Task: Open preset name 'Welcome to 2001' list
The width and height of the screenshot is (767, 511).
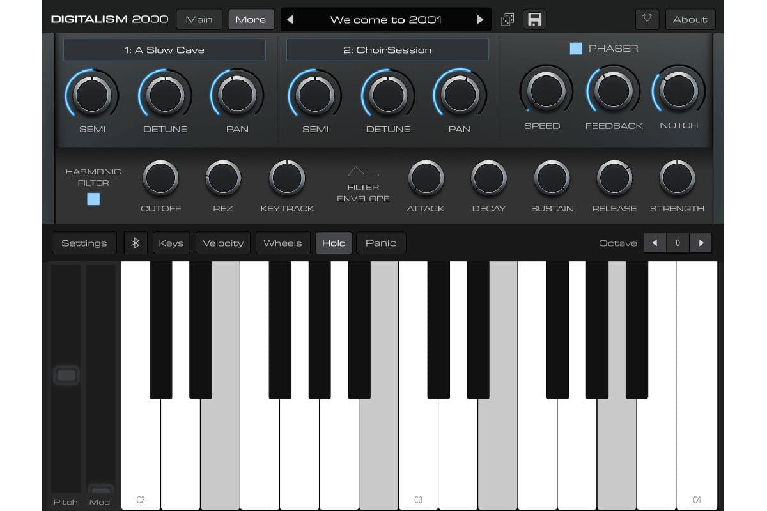Action: click(385, 19)
